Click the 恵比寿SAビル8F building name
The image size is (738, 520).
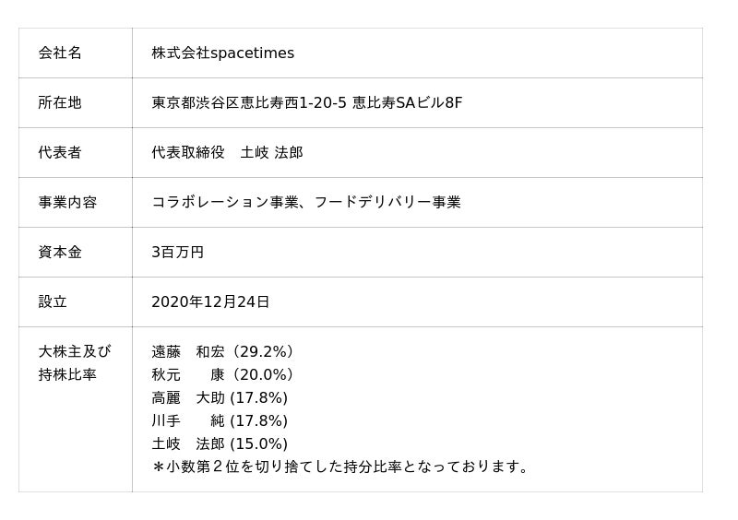(407, 103)
